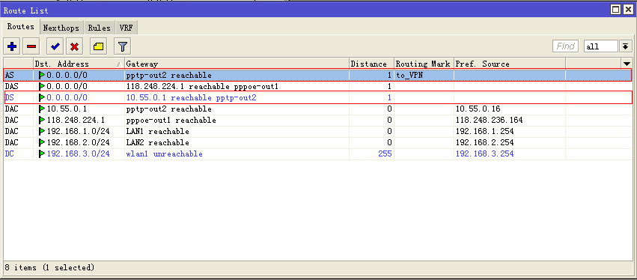Switch to the Routes tab

pos(21,27)
